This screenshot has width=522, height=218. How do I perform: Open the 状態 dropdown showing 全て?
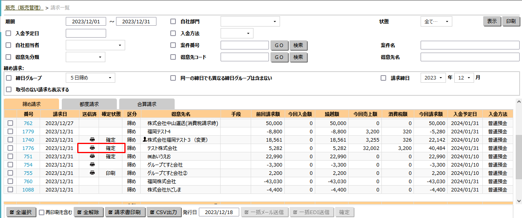coord(436,22)
